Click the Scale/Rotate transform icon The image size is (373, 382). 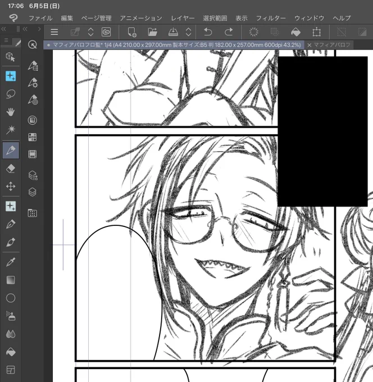click(316, 32)
